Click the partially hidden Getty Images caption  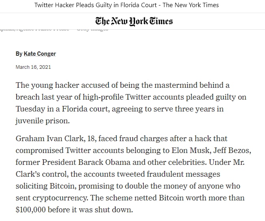tap(92, 29)
